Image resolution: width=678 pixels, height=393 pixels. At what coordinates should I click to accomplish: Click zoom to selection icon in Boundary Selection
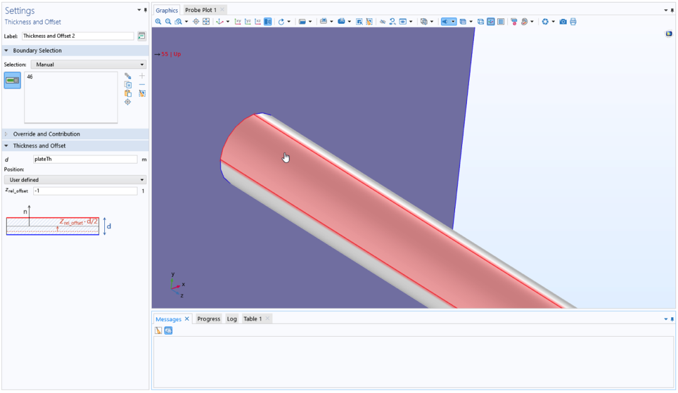point(127,102)
